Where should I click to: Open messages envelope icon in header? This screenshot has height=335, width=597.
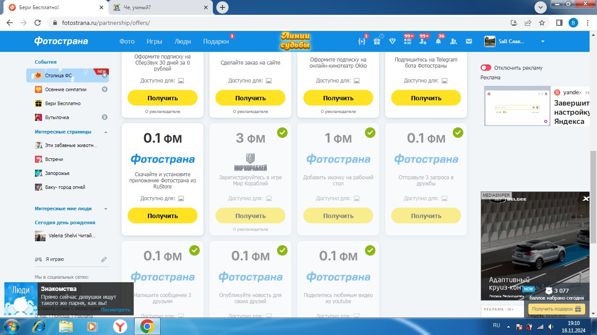tap(469, 41)
